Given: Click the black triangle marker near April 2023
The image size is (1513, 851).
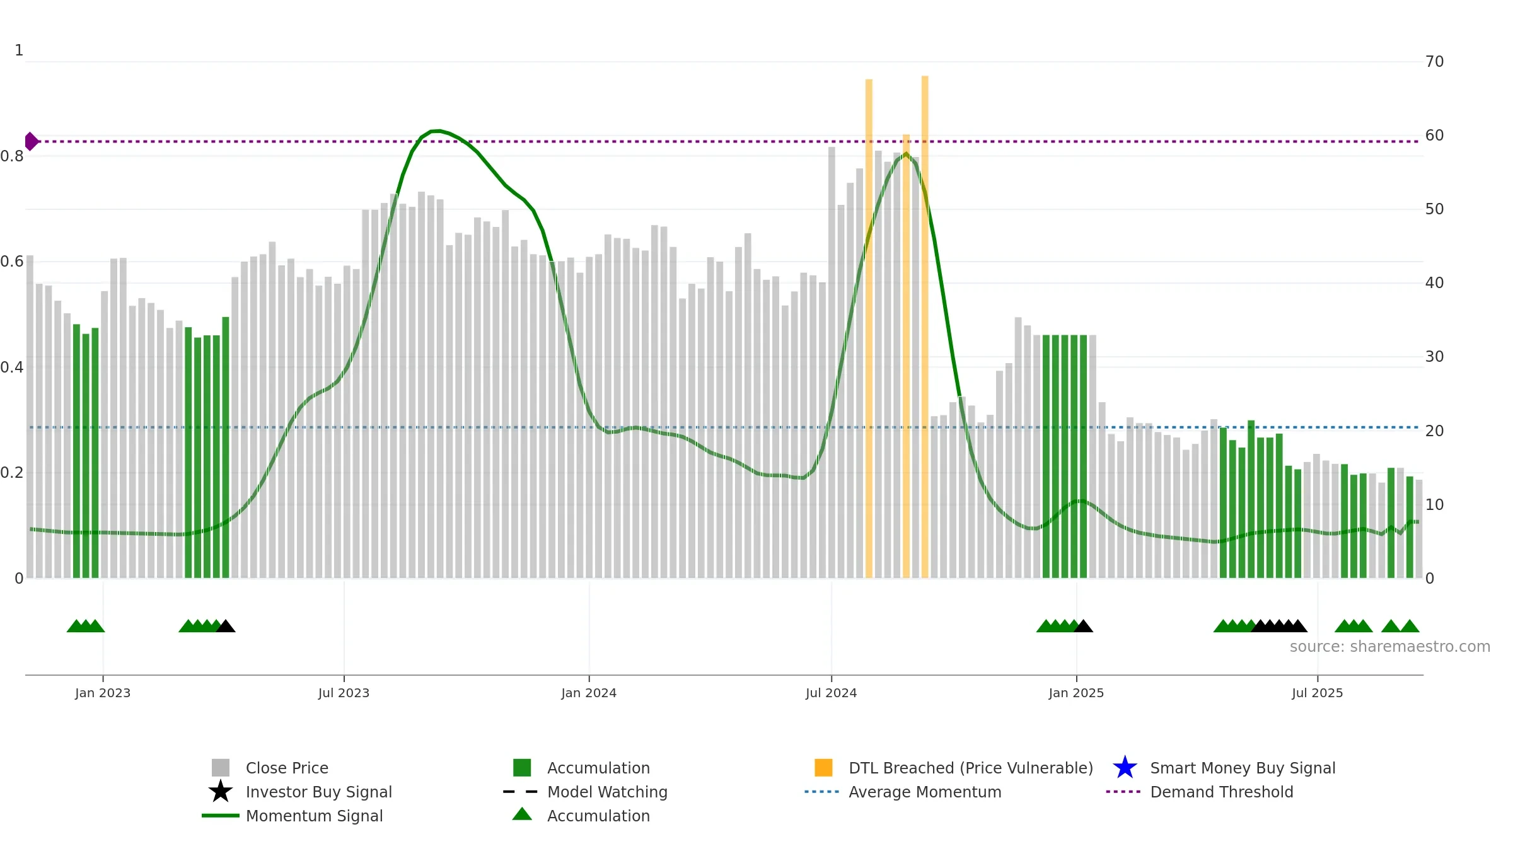Looking at the screenshot, I should click(226, 626).
